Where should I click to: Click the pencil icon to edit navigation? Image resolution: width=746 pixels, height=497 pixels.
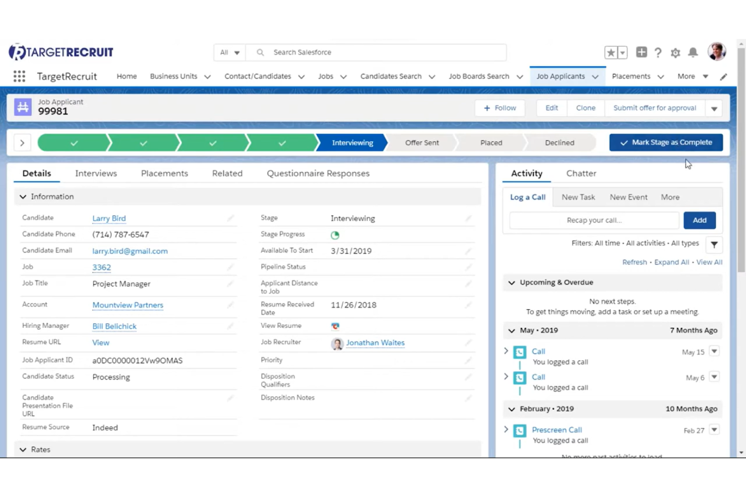coord(723,77)
